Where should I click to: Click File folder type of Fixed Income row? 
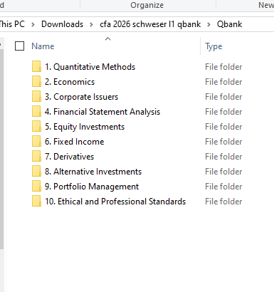pos(223,142)
